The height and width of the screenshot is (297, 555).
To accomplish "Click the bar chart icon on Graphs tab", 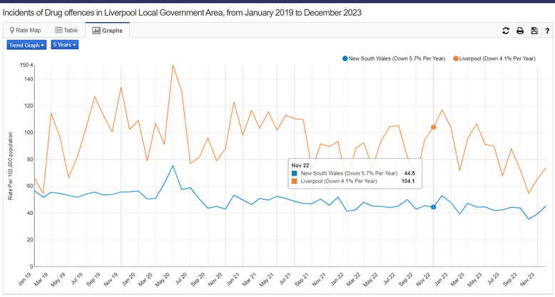I will [96, 31].
